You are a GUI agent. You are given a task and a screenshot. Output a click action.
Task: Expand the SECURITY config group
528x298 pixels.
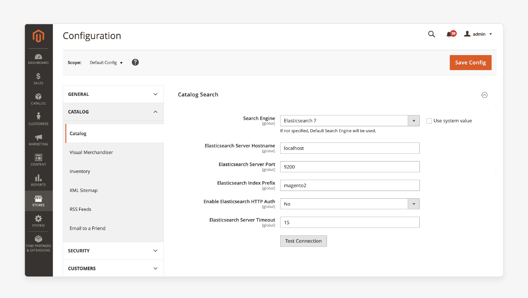click(113, 251)
